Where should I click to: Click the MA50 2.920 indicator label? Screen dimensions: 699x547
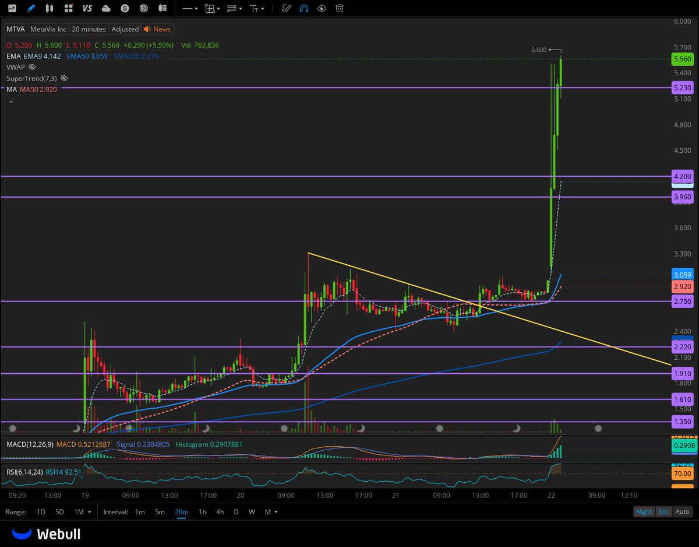[37, 90]
